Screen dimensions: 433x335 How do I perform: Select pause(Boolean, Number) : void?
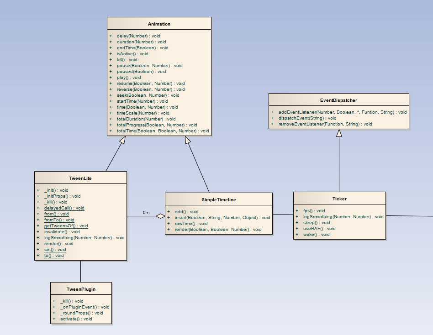coord(150,66)
